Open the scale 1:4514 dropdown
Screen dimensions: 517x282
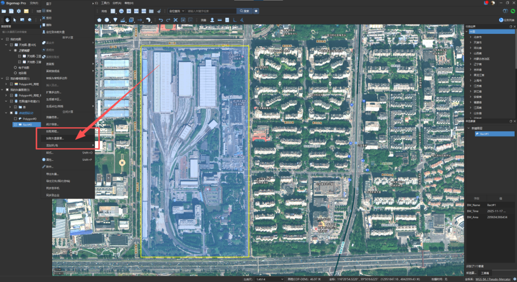[x=270, y=279]
